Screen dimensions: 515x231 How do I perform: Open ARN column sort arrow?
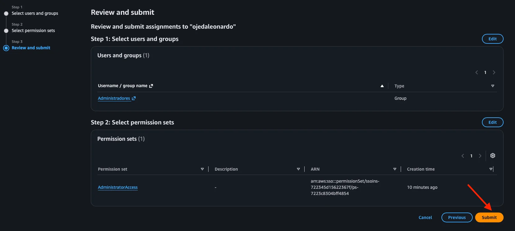395,169
